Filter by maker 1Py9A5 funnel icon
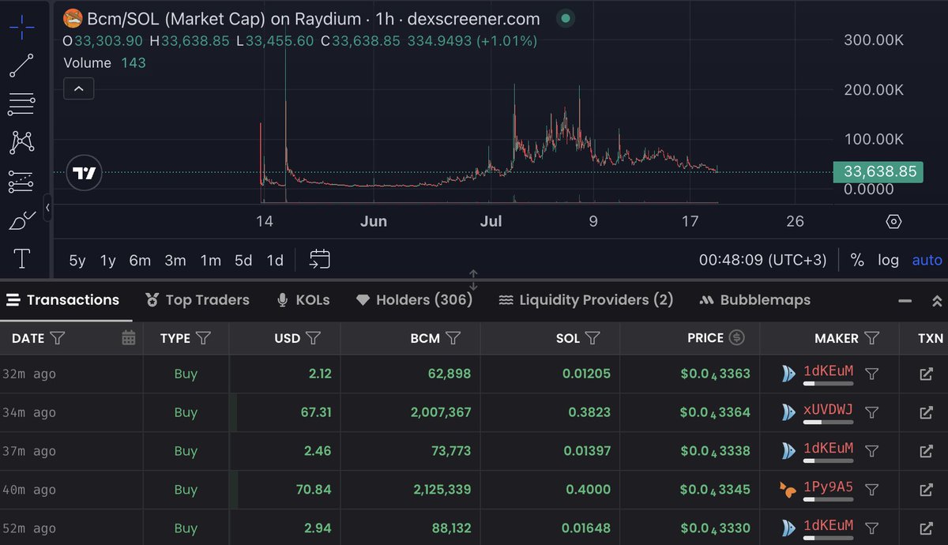 [871, 490]
